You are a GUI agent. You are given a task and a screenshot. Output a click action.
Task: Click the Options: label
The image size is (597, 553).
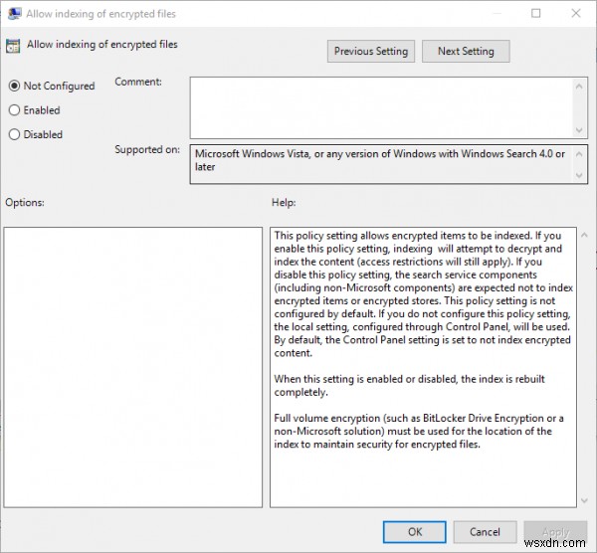pyautogui.click(x=25, y=203)
